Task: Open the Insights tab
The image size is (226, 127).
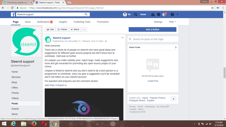Action: pos(63,22)
